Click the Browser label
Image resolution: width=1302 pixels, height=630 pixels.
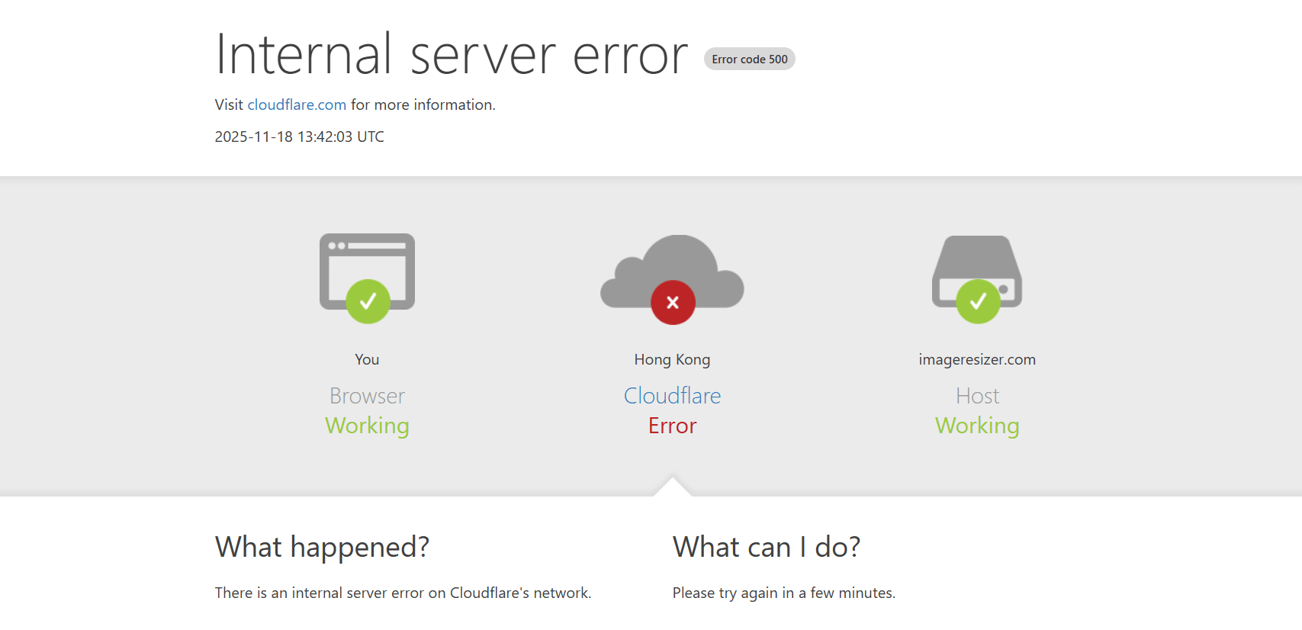point(367,396)
